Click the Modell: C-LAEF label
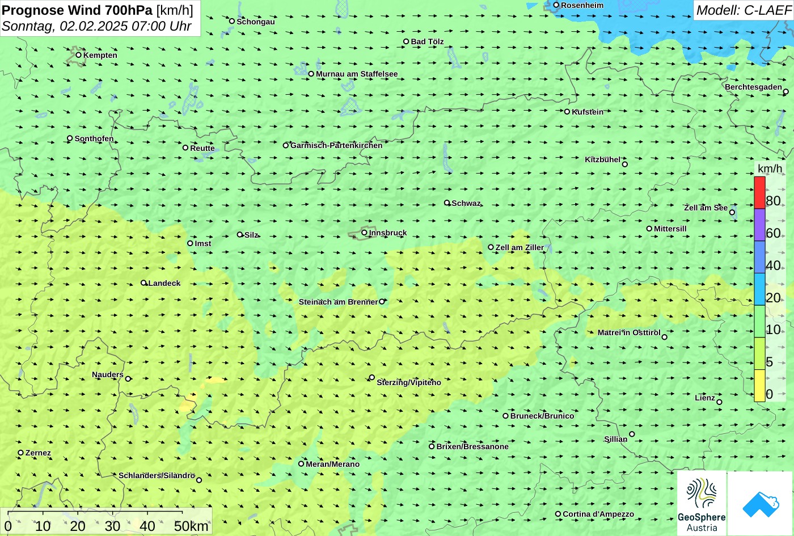794x536 pixels. click(743, 10)
